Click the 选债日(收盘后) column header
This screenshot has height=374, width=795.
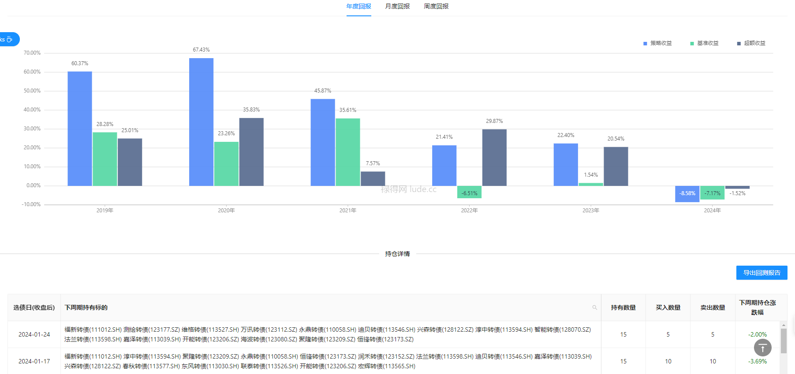point(34,307)
